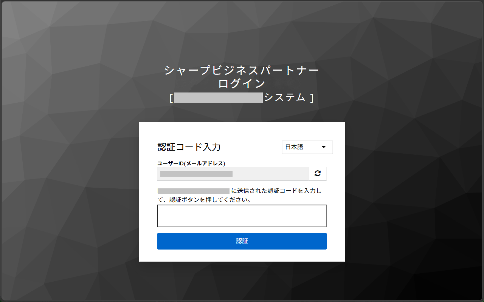Image resolution: width=484 pixels, height=302 pixels.
Task: Click the refresh icon beside user ID
Action: pos(318,174)
